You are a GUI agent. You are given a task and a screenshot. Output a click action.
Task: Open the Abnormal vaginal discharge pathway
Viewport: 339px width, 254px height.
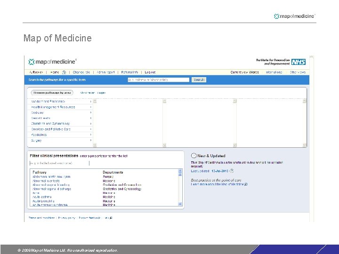click(x=52, y=189)
